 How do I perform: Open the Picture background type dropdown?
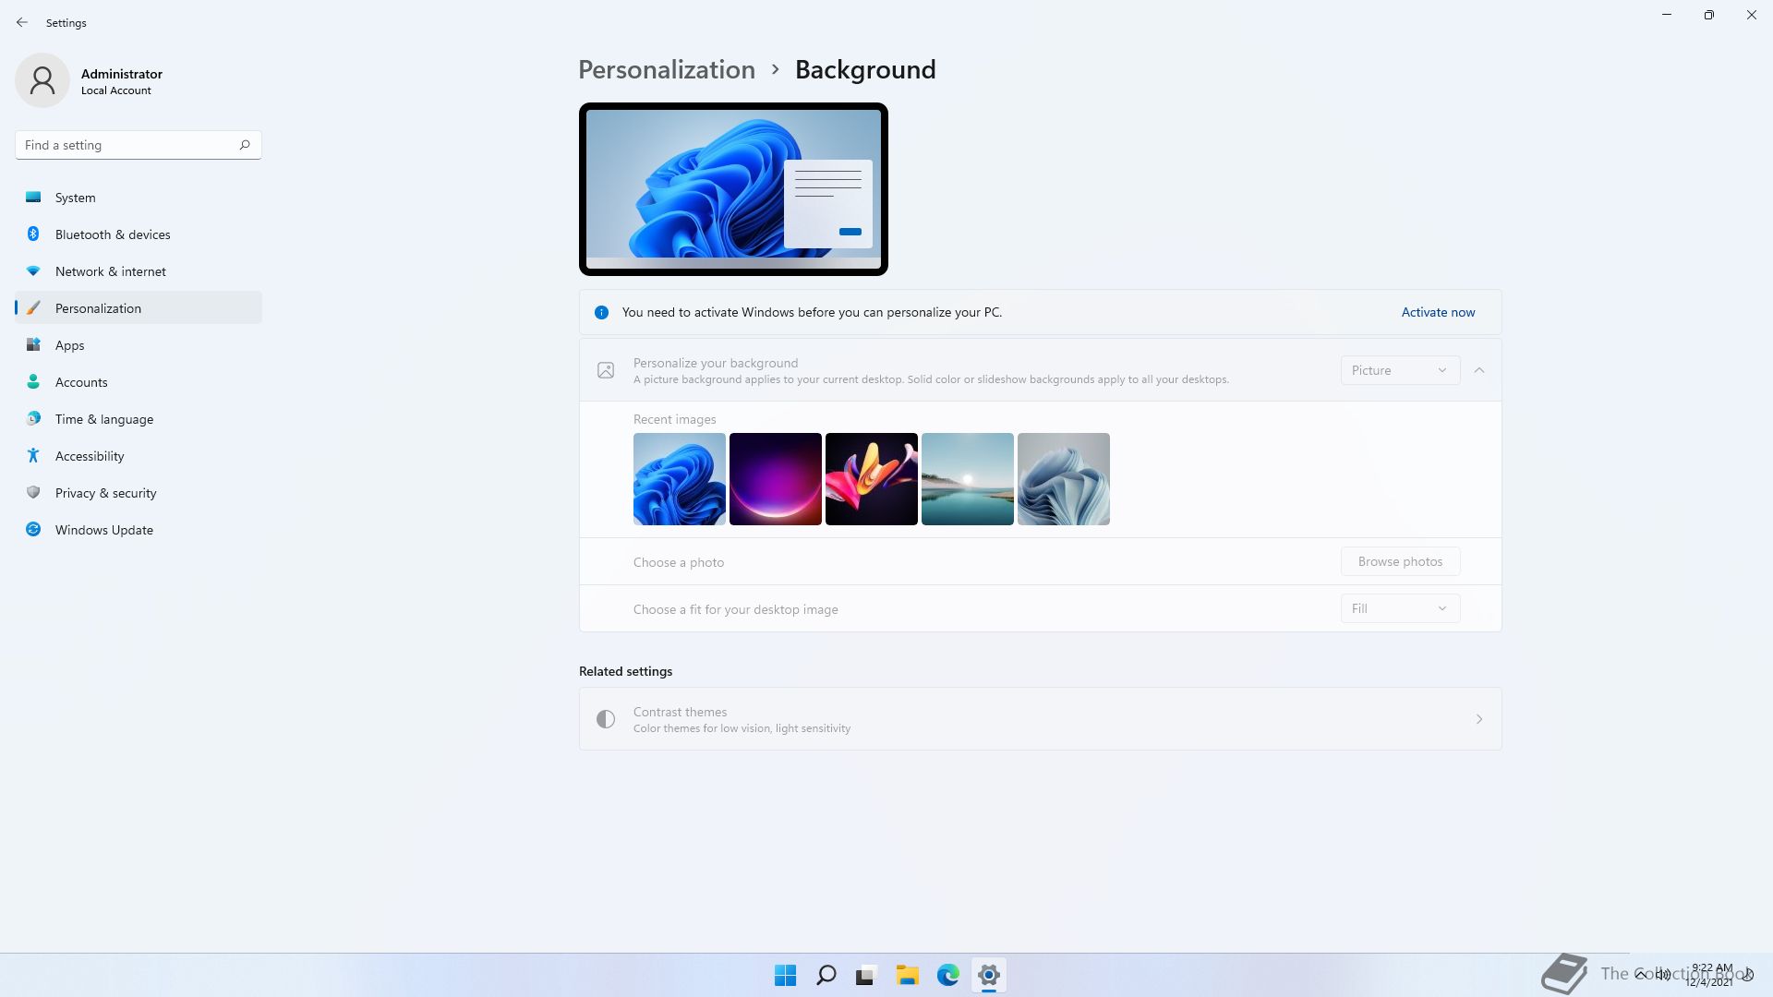click(x=1400, y=370)
